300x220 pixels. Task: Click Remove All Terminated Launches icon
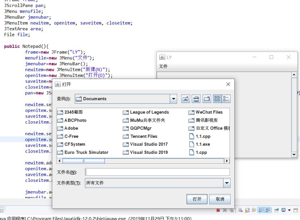(x=232, y=210)
